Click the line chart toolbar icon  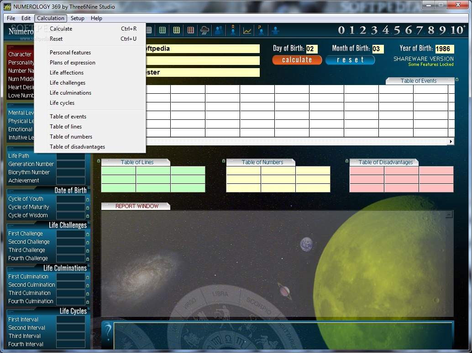pyautogui.click(x=247, y=31)
